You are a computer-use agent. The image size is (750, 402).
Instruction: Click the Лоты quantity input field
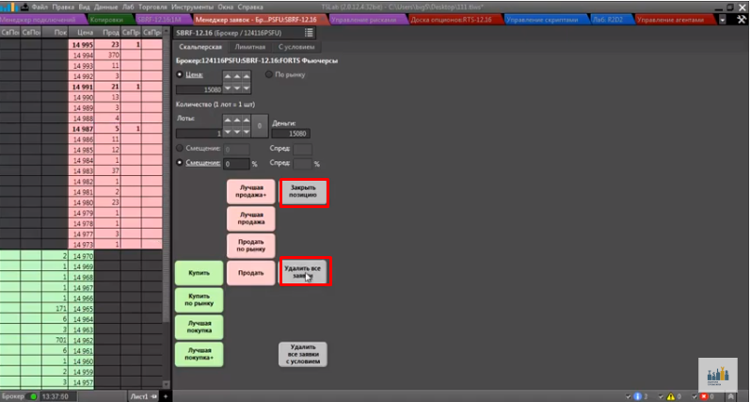pos(199,134)
